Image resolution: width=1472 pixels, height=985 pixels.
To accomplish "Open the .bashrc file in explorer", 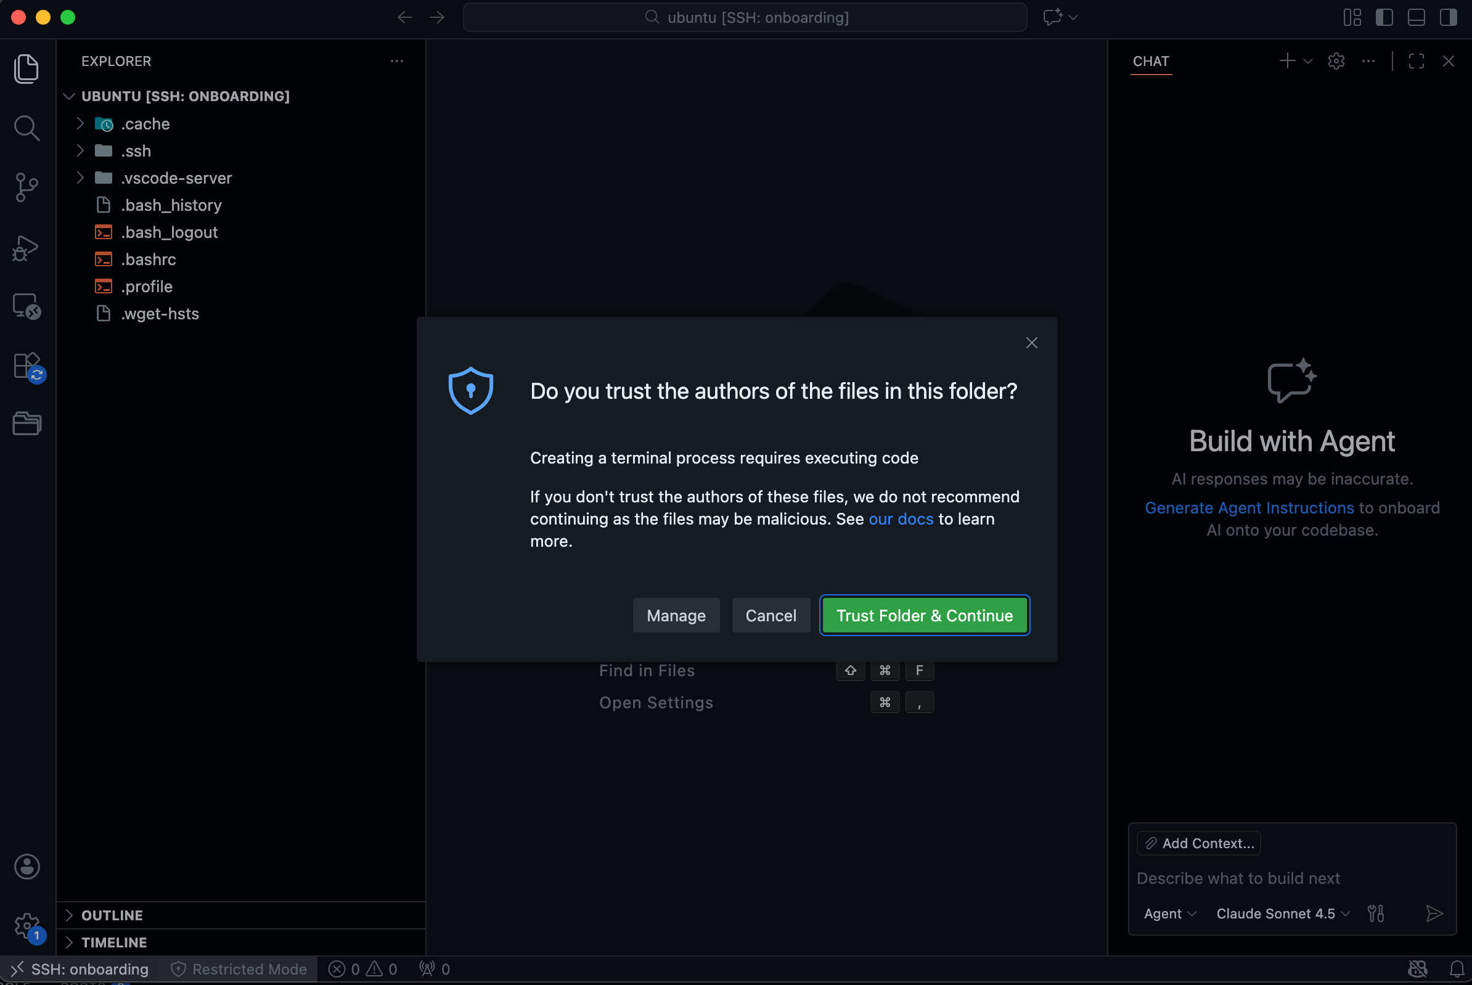I will [x=149, y=260].
